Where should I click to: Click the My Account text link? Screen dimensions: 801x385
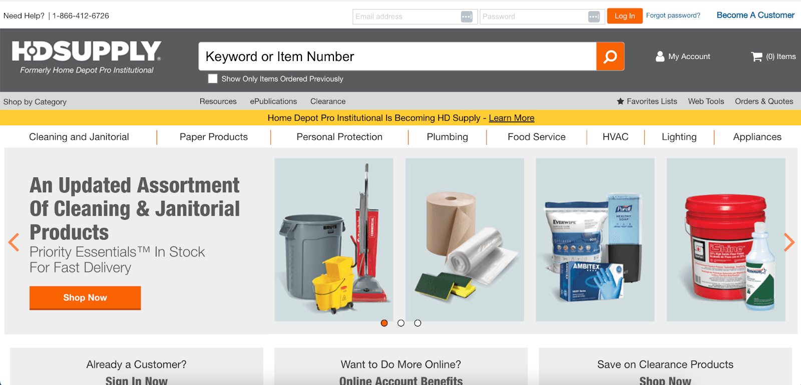click(x=689, y=57)
